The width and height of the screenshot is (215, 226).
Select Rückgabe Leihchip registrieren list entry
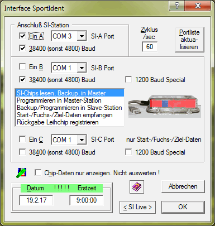click(x=70, y=122)
